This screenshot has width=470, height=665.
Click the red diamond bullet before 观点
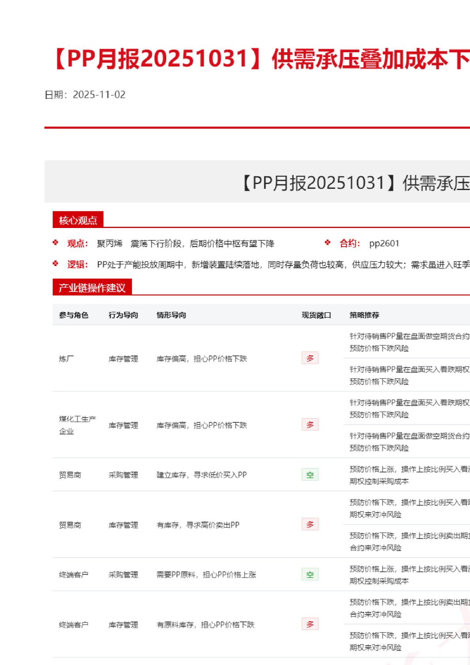(55, 243)
